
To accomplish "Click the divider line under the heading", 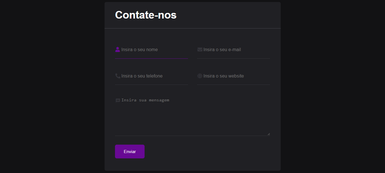I will [193, 28].
